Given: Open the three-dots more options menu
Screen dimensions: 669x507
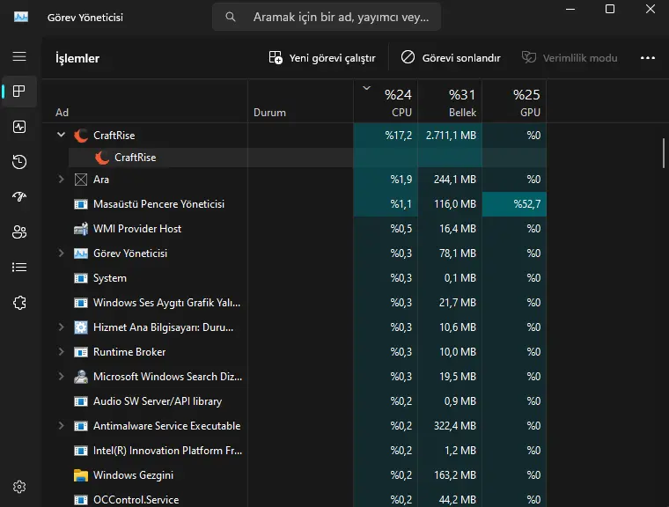Looking at the screenshot, I should (x=648, y=58).
